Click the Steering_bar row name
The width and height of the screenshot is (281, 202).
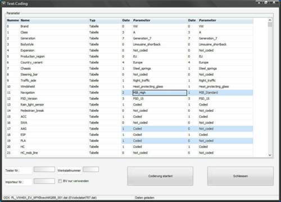pos(29,75)
